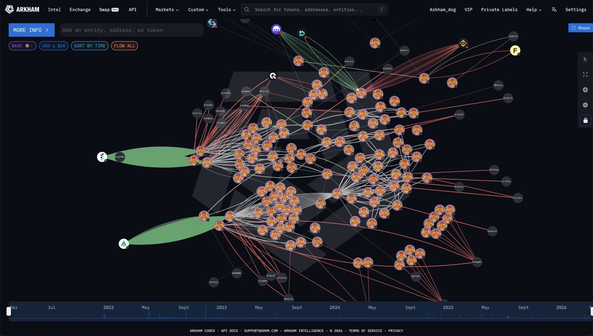Toggle the SORT BY TIME chip
The width and height of the screenshot is (593, 336).
pos(89,46)
